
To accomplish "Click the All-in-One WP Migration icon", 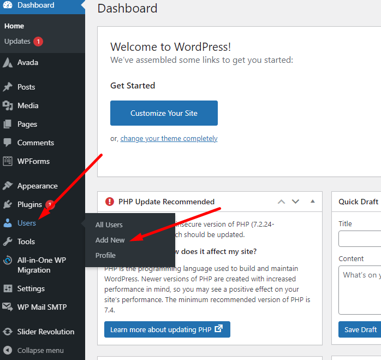I will point(8,260).
